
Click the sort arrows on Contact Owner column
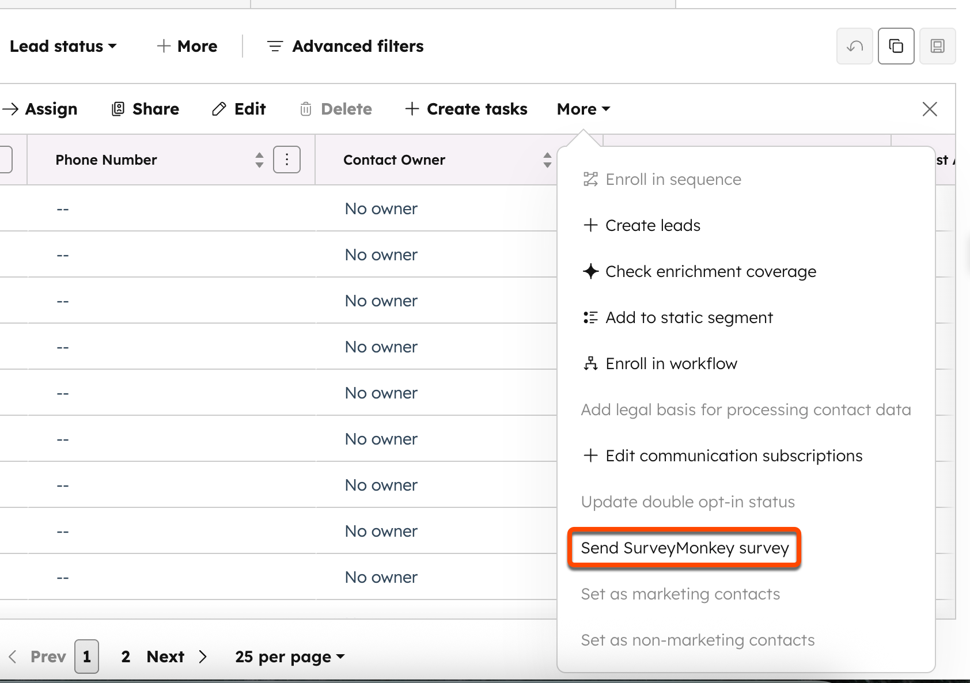tap(547, 160)
